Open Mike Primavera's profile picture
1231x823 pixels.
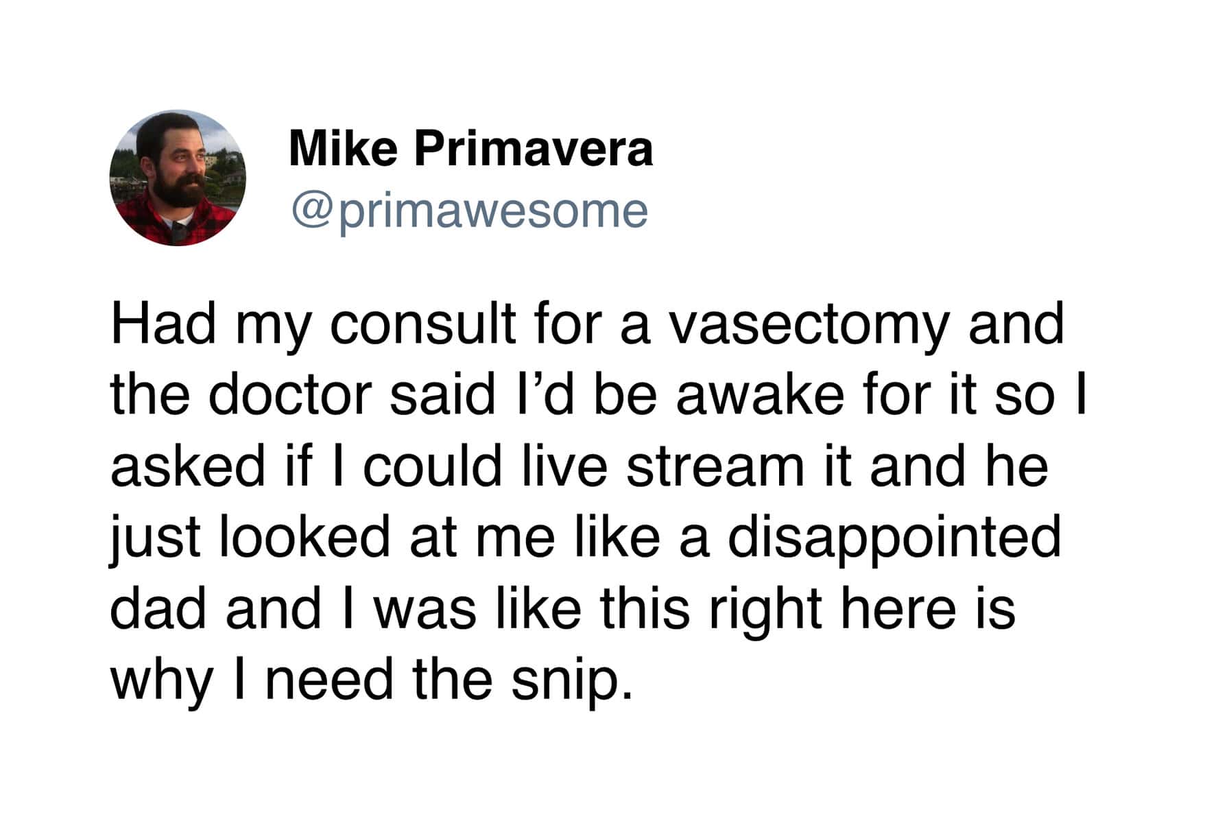point(178,178)
